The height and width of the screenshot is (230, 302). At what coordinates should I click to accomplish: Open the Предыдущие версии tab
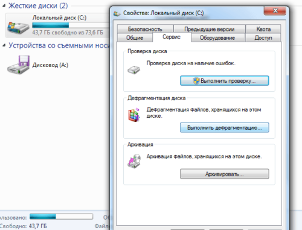[210, 29]
